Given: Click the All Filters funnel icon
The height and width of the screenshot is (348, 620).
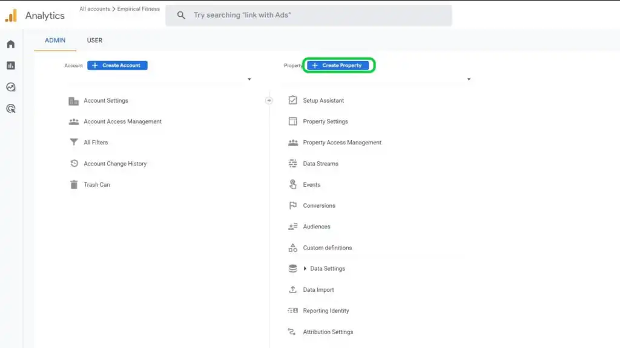Looking at the screenshot, I should click(74, 143).
